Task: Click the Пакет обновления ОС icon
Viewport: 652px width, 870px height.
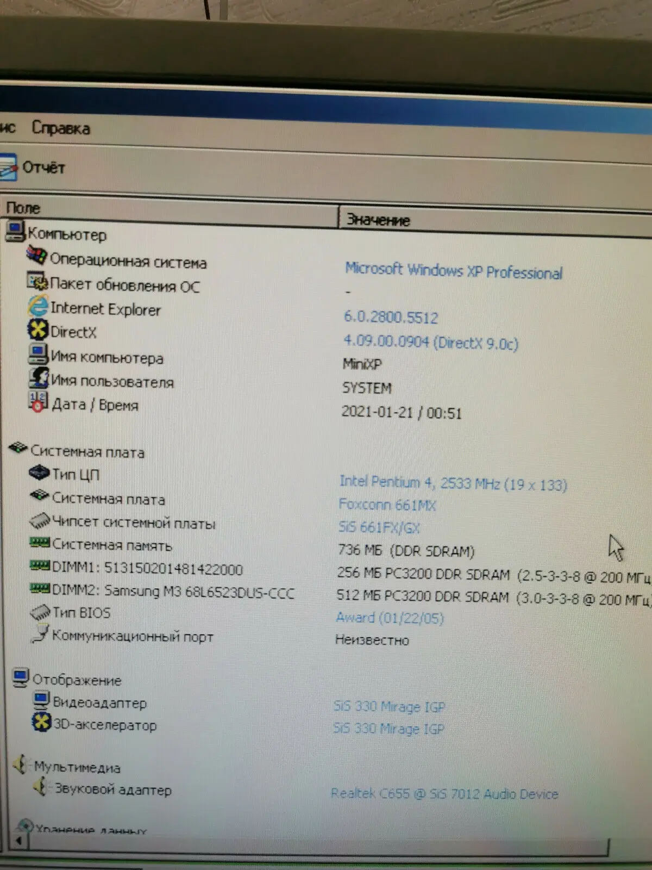Action: 37,281
